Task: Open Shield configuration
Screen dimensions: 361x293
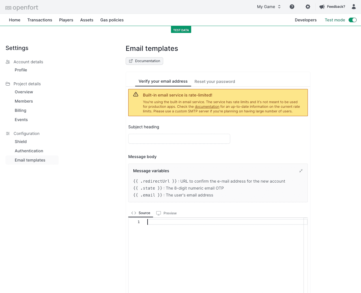Action: click(21, 142)
